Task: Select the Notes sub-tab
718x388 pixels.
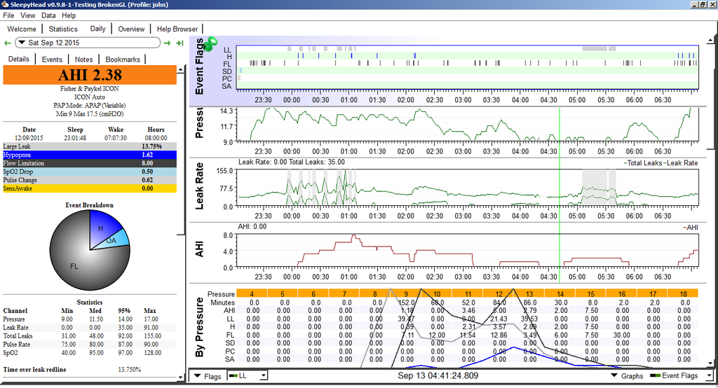Action: click(84, 60)
